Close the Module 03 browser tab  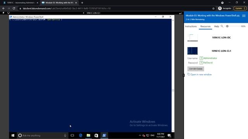pos(76,3)
